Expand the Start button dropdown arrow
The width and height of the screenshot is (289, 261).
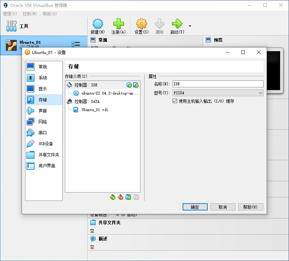[190, 26]
